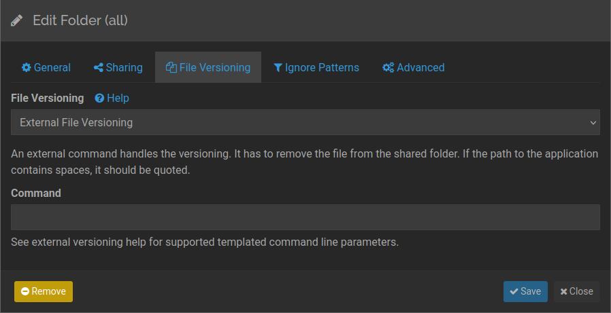Screen dimensions: 611x313
Task: Click the question mark Help icon
Action: coord(99,98)
